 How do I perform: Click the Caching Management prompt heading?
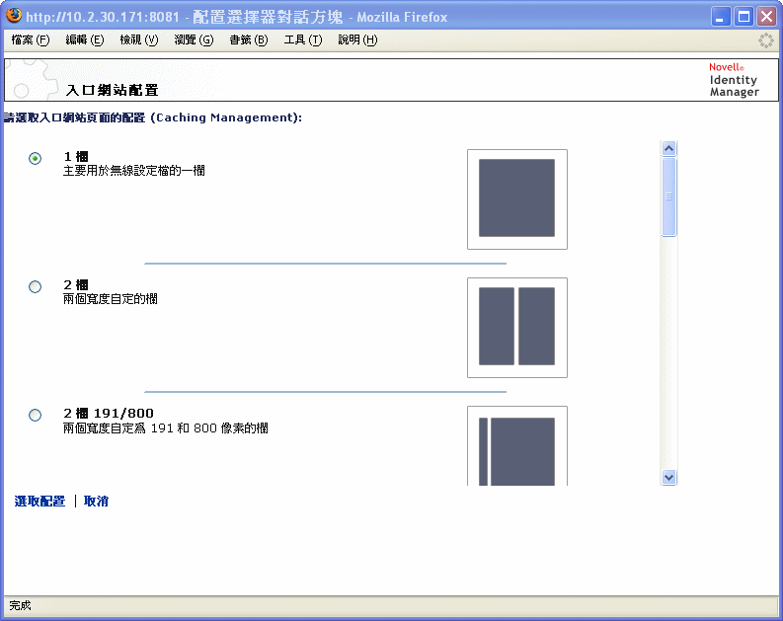pyautogui.click(x=153, y=117)
